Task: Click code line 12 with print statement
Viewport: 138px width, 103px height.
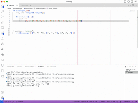Action: (x=45, y=33)
